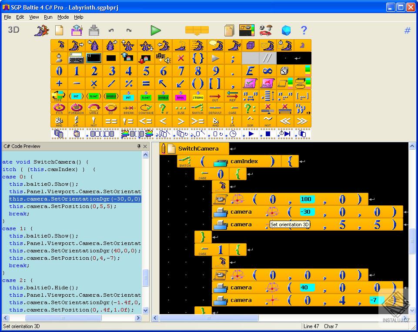
Task: Click scroll up arrow of program editor
Action: pos(412,146)
